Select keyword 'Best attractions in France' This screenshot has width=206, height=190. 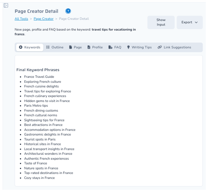pos(43,125)
